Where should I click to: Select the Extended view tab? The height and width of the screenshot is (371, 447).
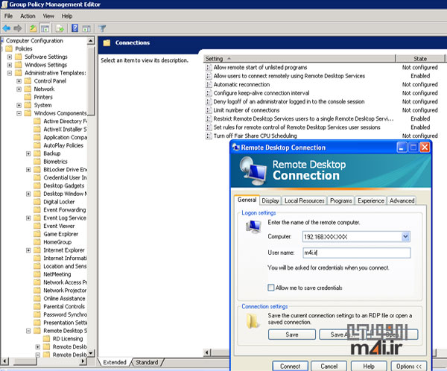pos(115,362)
